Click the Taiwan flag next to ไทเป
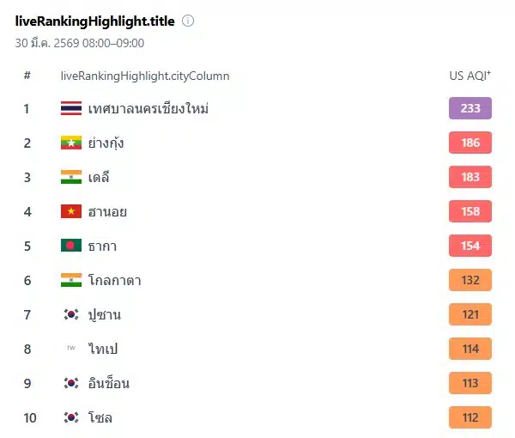This screenshot has height=438, width=515. 71,350
